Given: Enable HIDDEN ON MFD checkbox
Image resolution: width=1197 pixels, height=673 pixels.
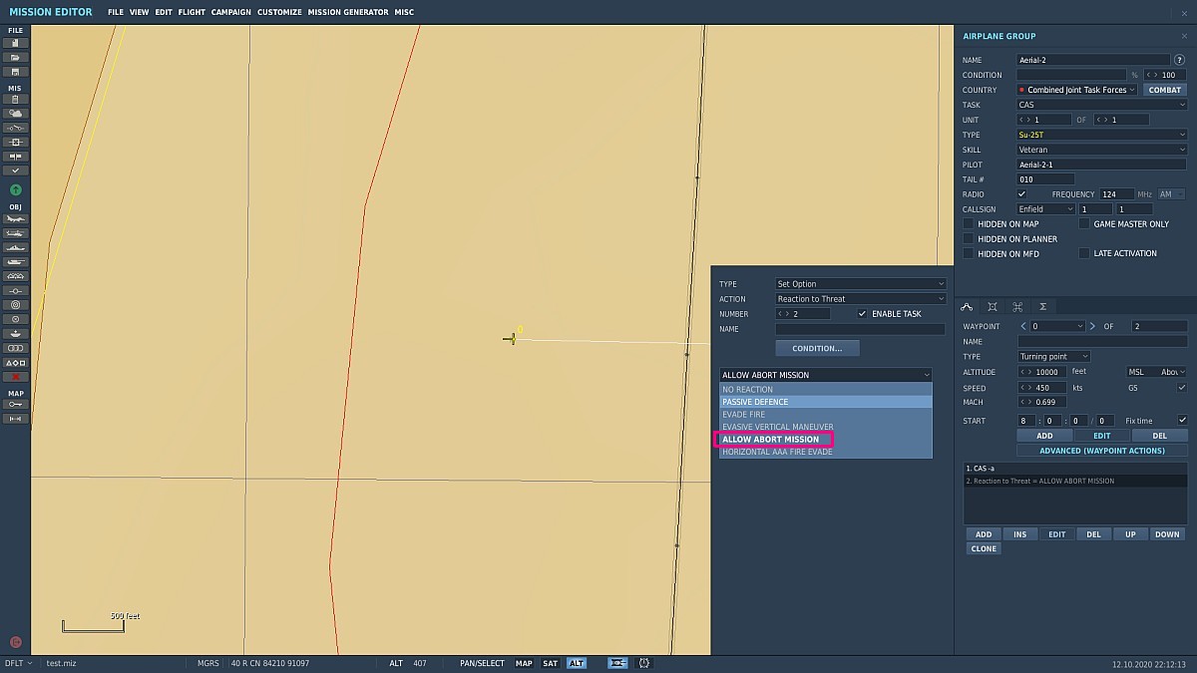Looking at the screenshot, I should [x=968, y=254].
